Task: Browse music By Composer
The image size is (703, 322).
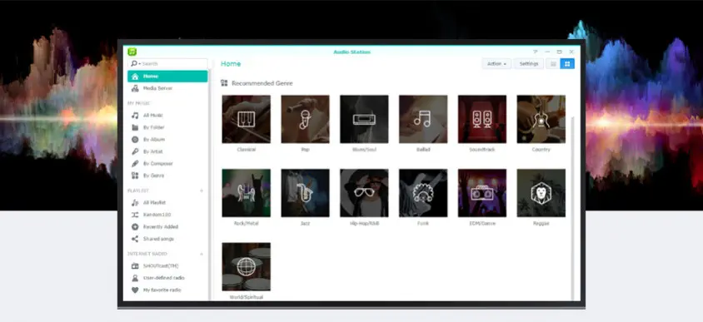Action: pyautogui.click(x=167, y=163)
